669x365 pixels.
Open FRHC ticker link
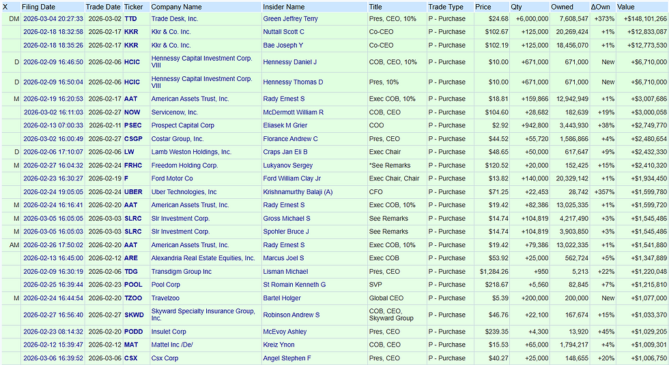click(133, 165)
